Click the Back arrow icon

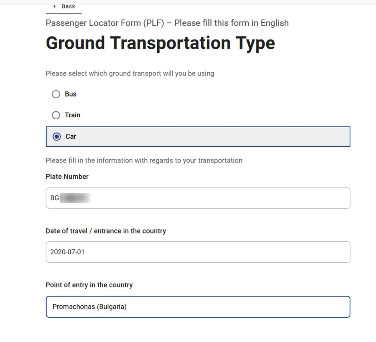[54, 6]
